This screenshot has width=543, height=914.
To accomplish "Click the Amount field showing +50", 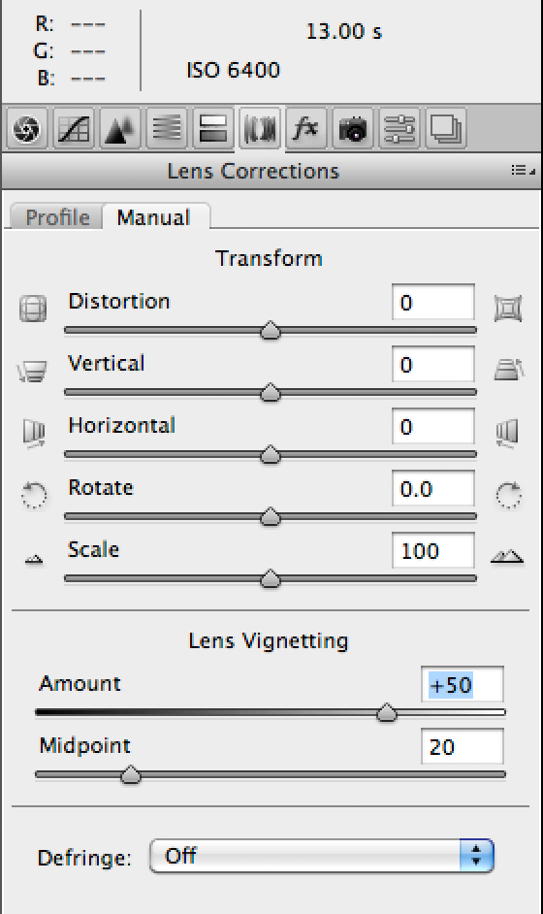I will pos(462,684).
